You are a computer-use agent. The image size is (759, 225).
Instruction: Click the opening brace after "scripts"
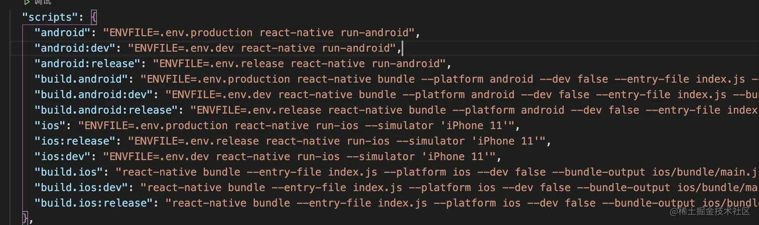[94, 17]
